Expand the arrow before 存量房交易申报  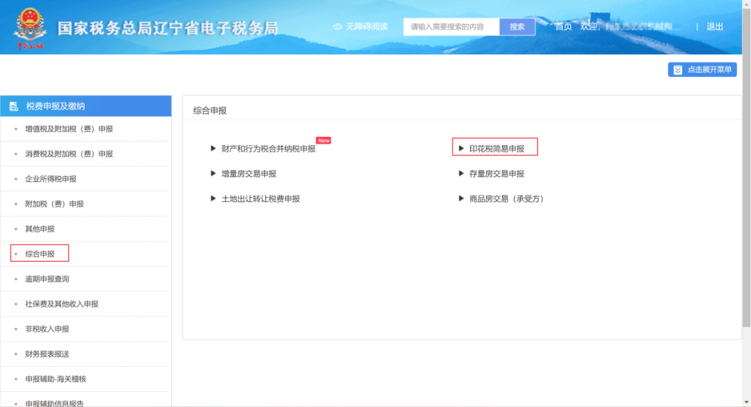[x=461, y=173]
